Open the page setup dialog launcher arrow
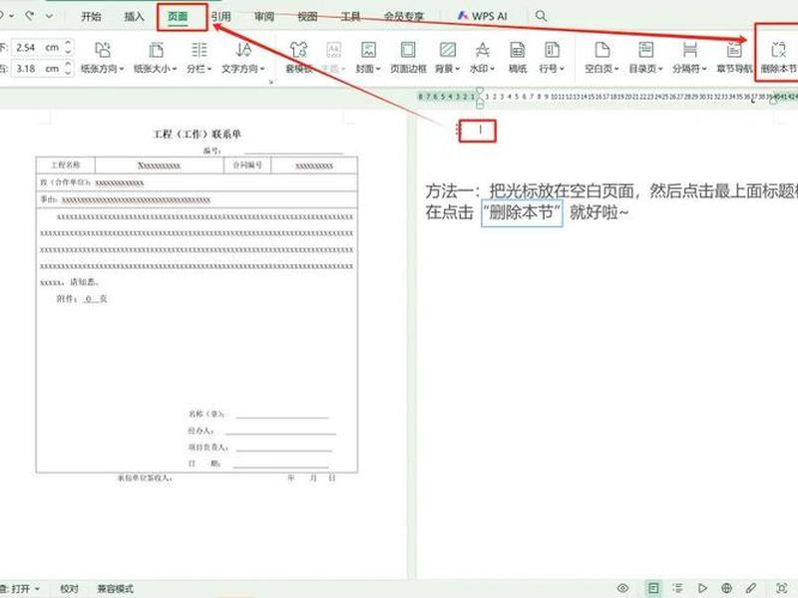 point(271,82)
